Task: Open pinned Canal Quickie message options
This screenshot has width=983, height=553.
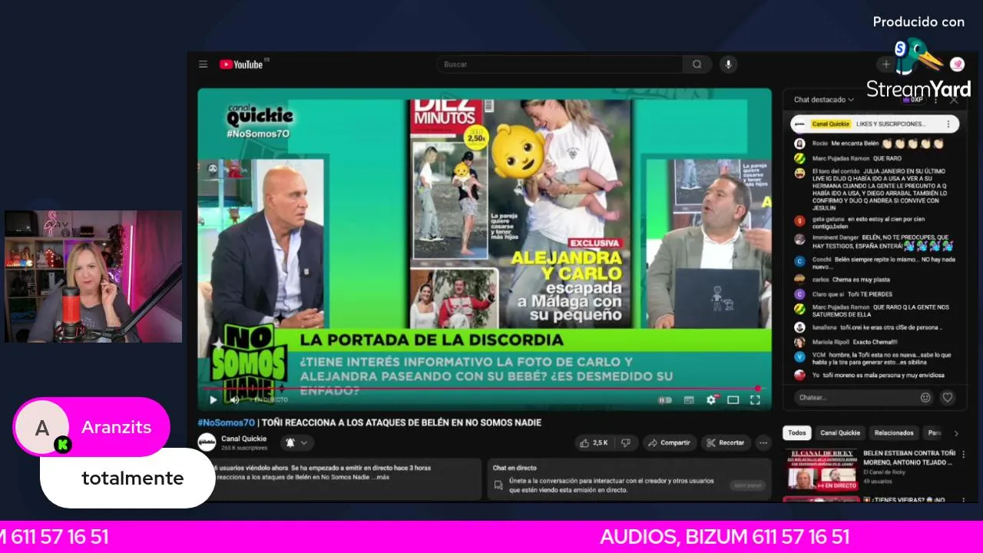Action: click(x=948, y=124)
